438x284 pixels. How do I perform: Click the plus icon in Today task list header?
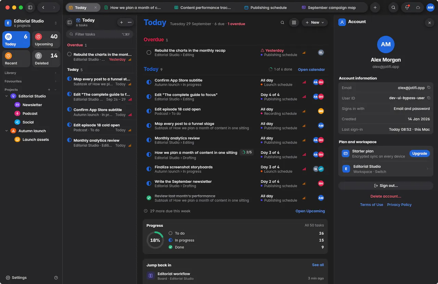coord(121,23)
